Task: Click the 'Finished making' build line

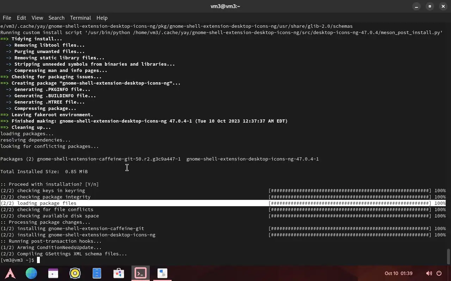Action: (144, 121)
